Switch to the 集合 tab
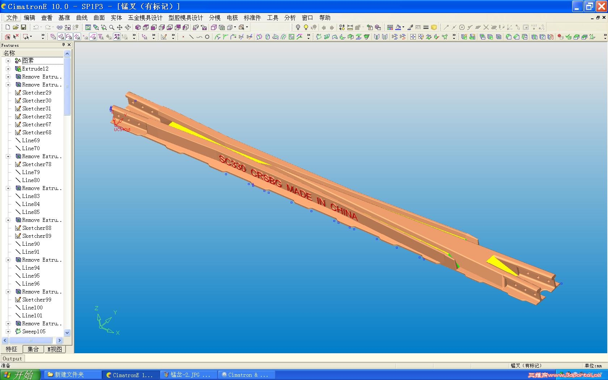This screenshot has width=608, height=380. pos(33,349)
